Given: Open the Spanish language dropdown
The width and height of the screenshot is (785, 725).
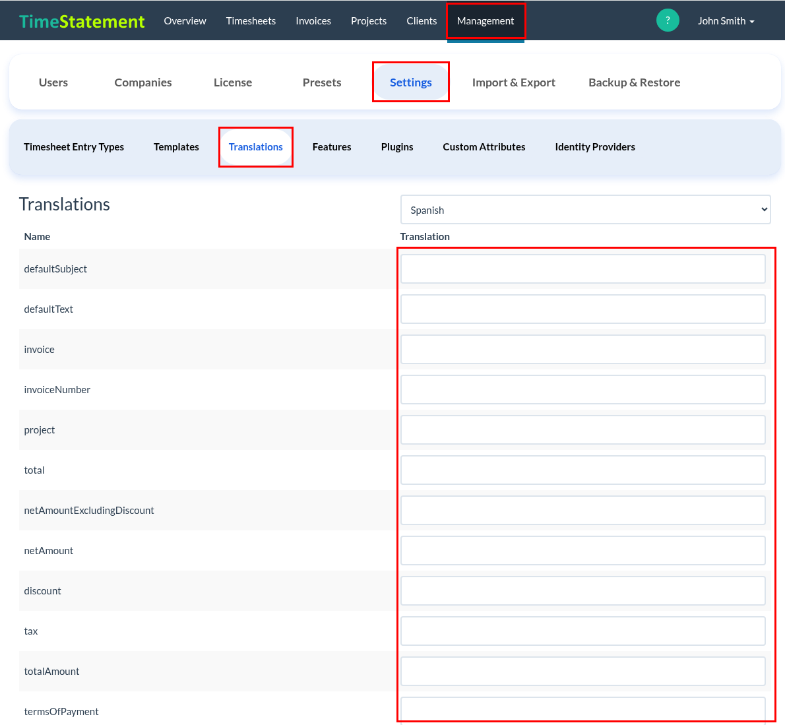Looking at the screenshot, I should [585, 210].
